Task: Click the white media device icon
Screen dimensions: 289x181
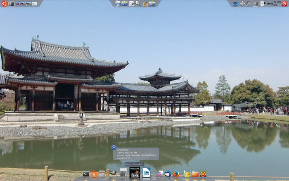Action: (262, 3)
